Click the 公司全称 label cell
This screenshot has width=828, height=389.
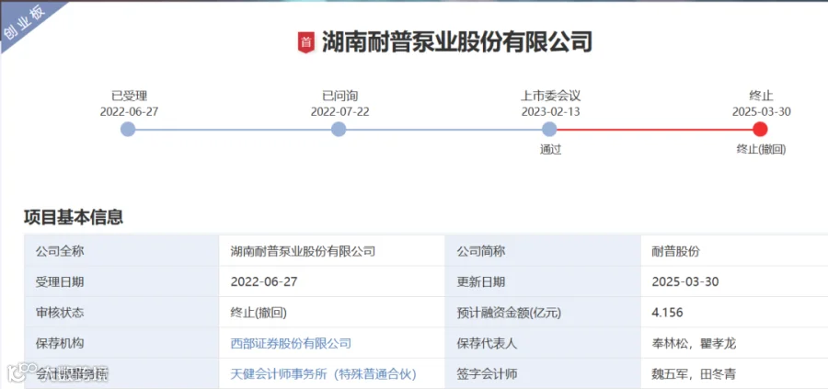121,251
